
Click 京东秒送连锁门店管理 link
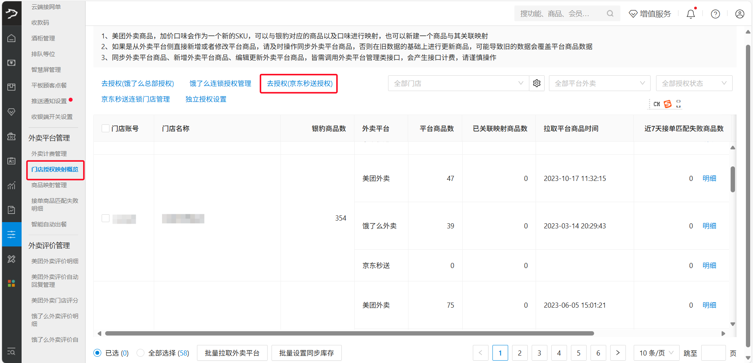click(x=135, y=99)
